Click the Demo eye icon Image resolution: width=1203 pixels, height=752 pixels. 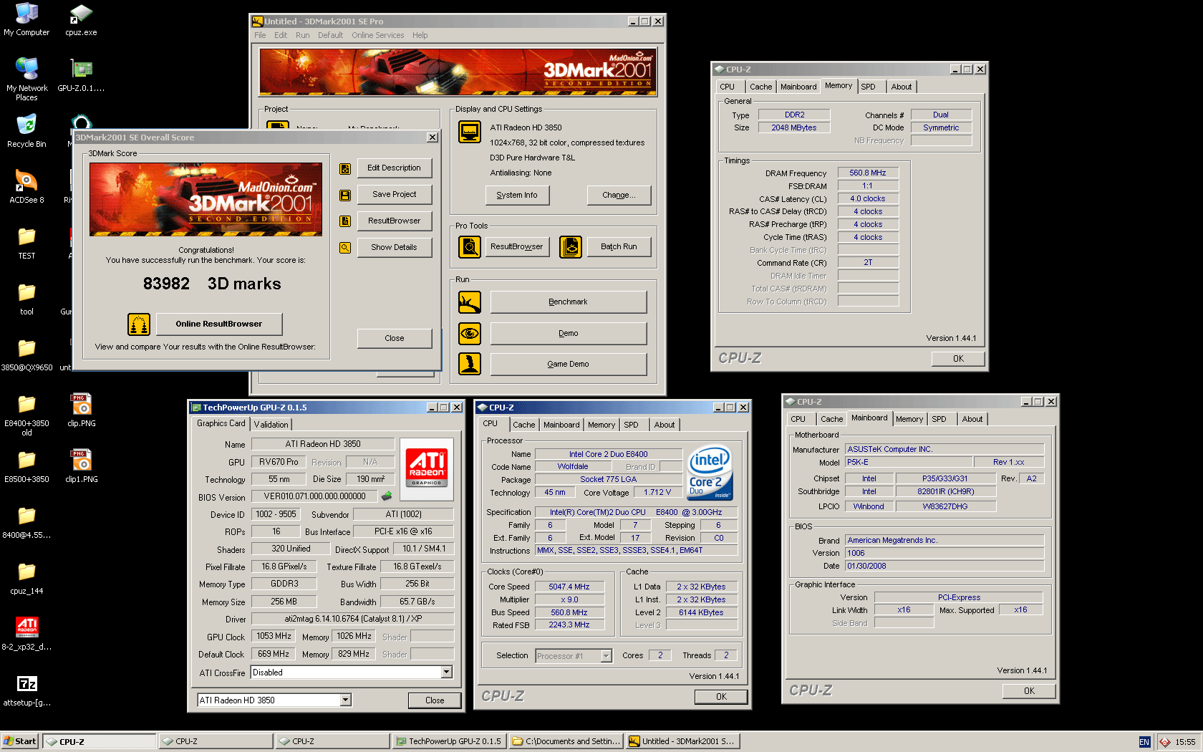point(470,334)
